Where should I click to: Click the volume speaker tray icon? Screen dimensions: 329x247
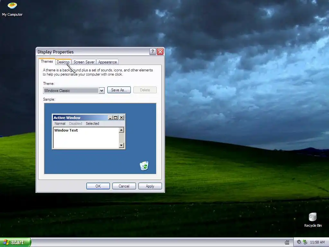coord(299,242)
